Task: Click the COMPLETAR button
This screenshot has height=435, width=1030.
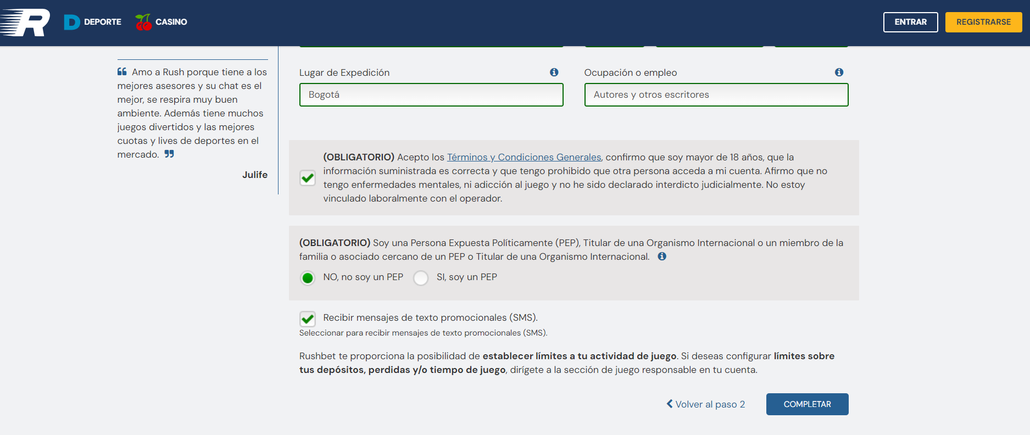Action: 807,404
